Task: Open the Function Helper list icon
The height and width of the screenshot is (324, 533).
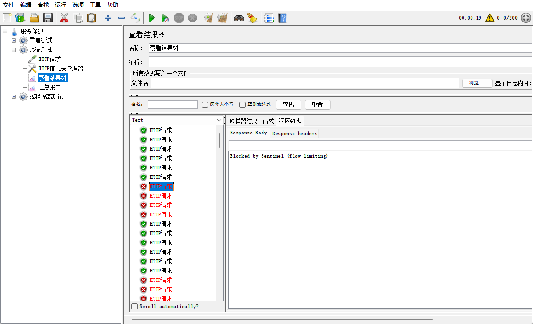Action: point(269,18)
